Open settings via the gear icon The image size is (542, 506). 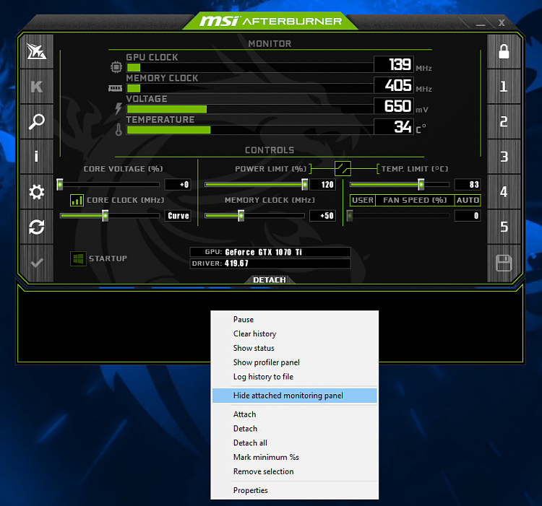coord(37,192)
